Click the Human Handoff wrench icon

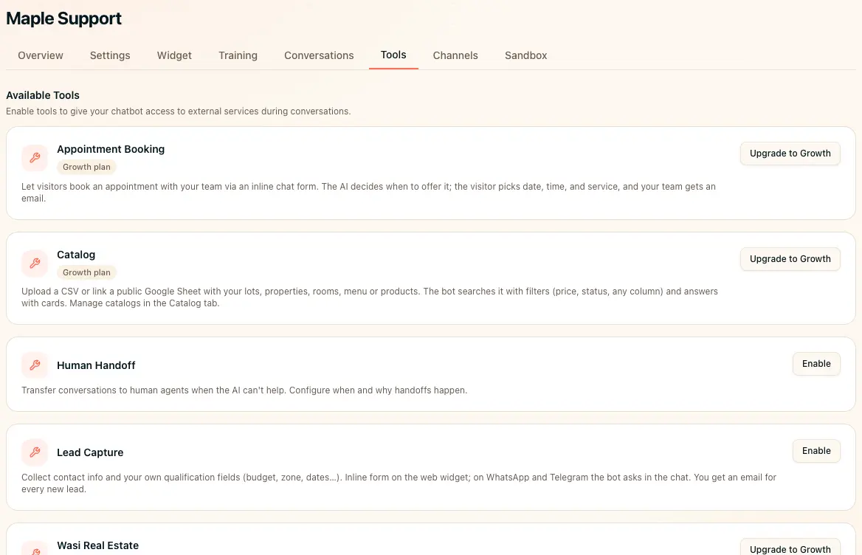tap(35, 365)
